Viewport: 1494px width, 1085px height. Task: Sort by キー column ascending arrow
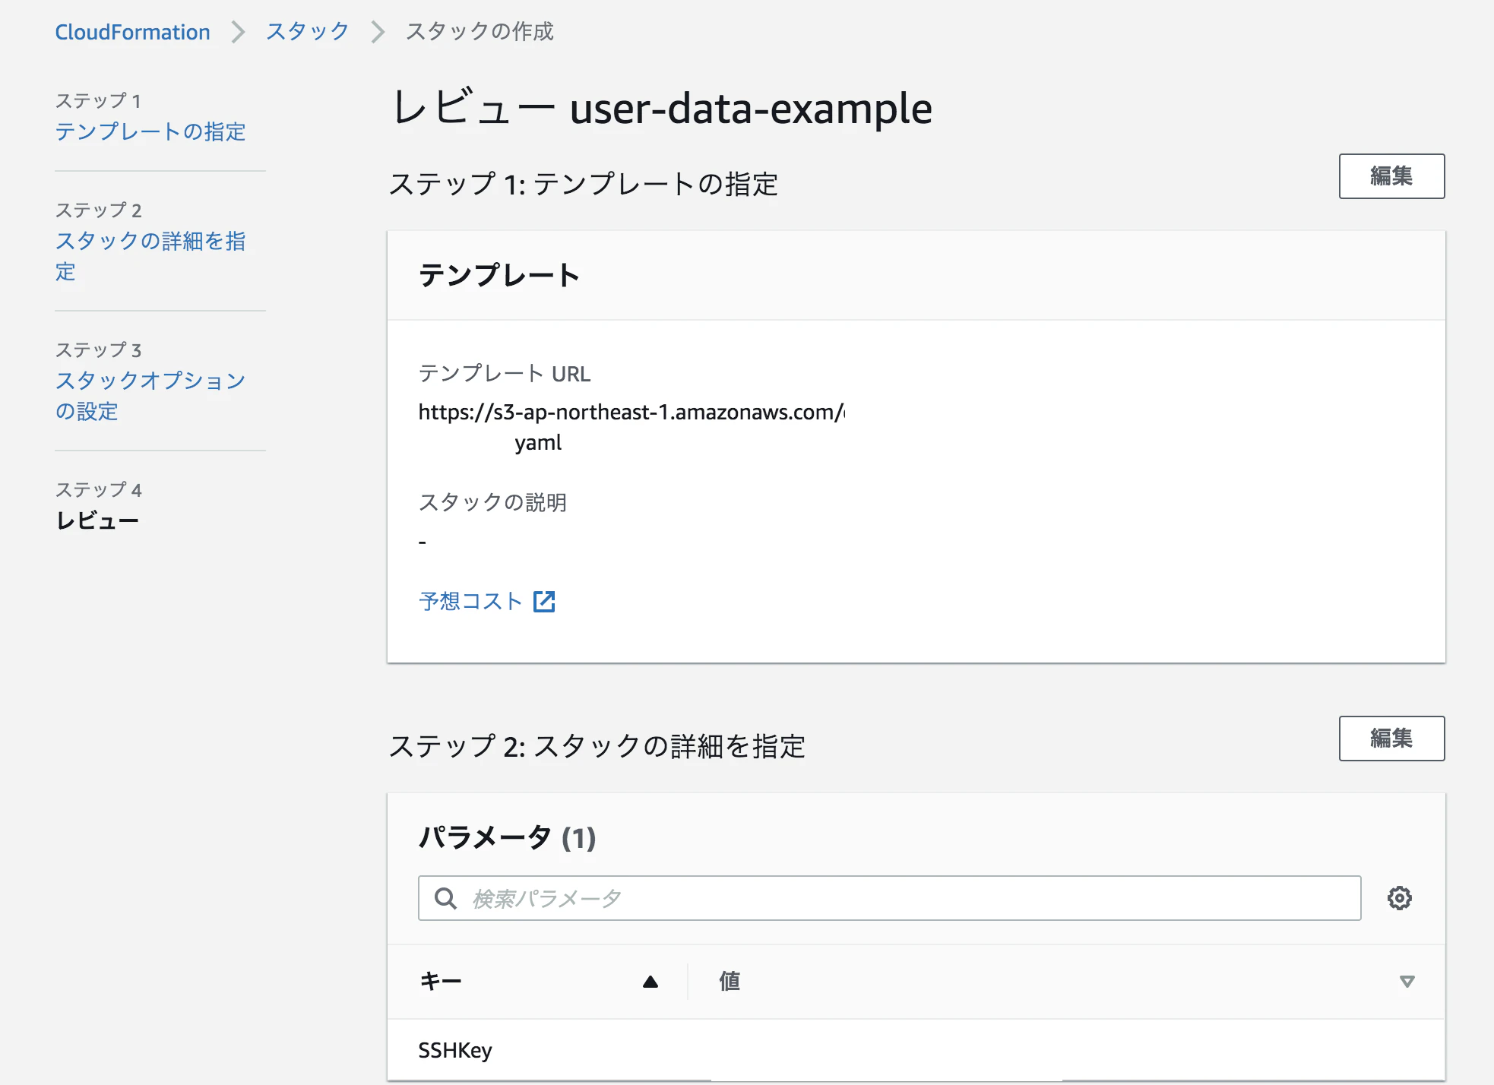[650, 982]
